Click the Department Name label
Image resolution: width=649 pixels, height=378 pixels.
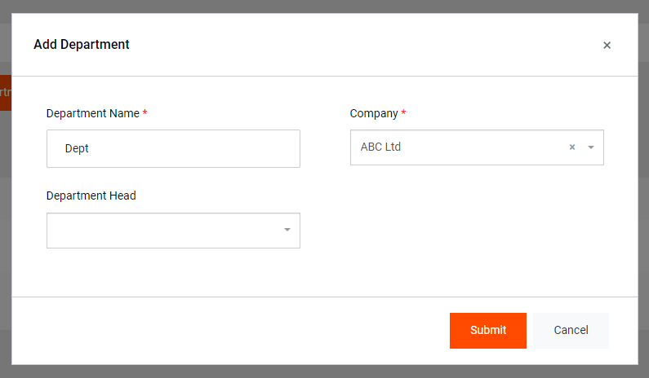click(x=92, y=113)
